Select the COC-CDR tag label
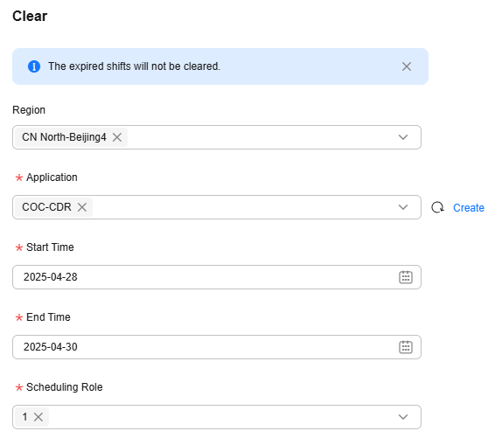The image size is (495, 445). pos(46,207)
